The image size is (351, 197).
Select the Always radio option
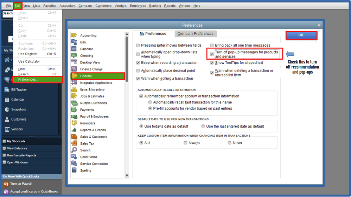[185, 143]
